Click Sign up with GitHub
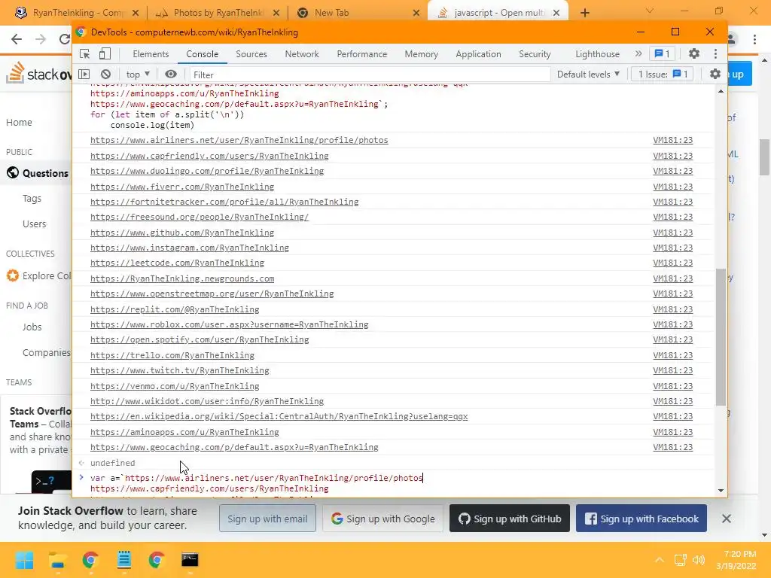Viewport: 771px width, 578px height. click(510, 519)
